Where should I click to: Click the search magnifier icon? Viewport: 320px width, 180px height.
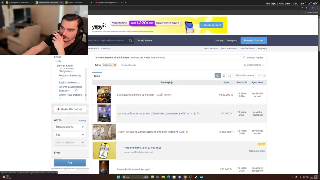click(130, 40)
